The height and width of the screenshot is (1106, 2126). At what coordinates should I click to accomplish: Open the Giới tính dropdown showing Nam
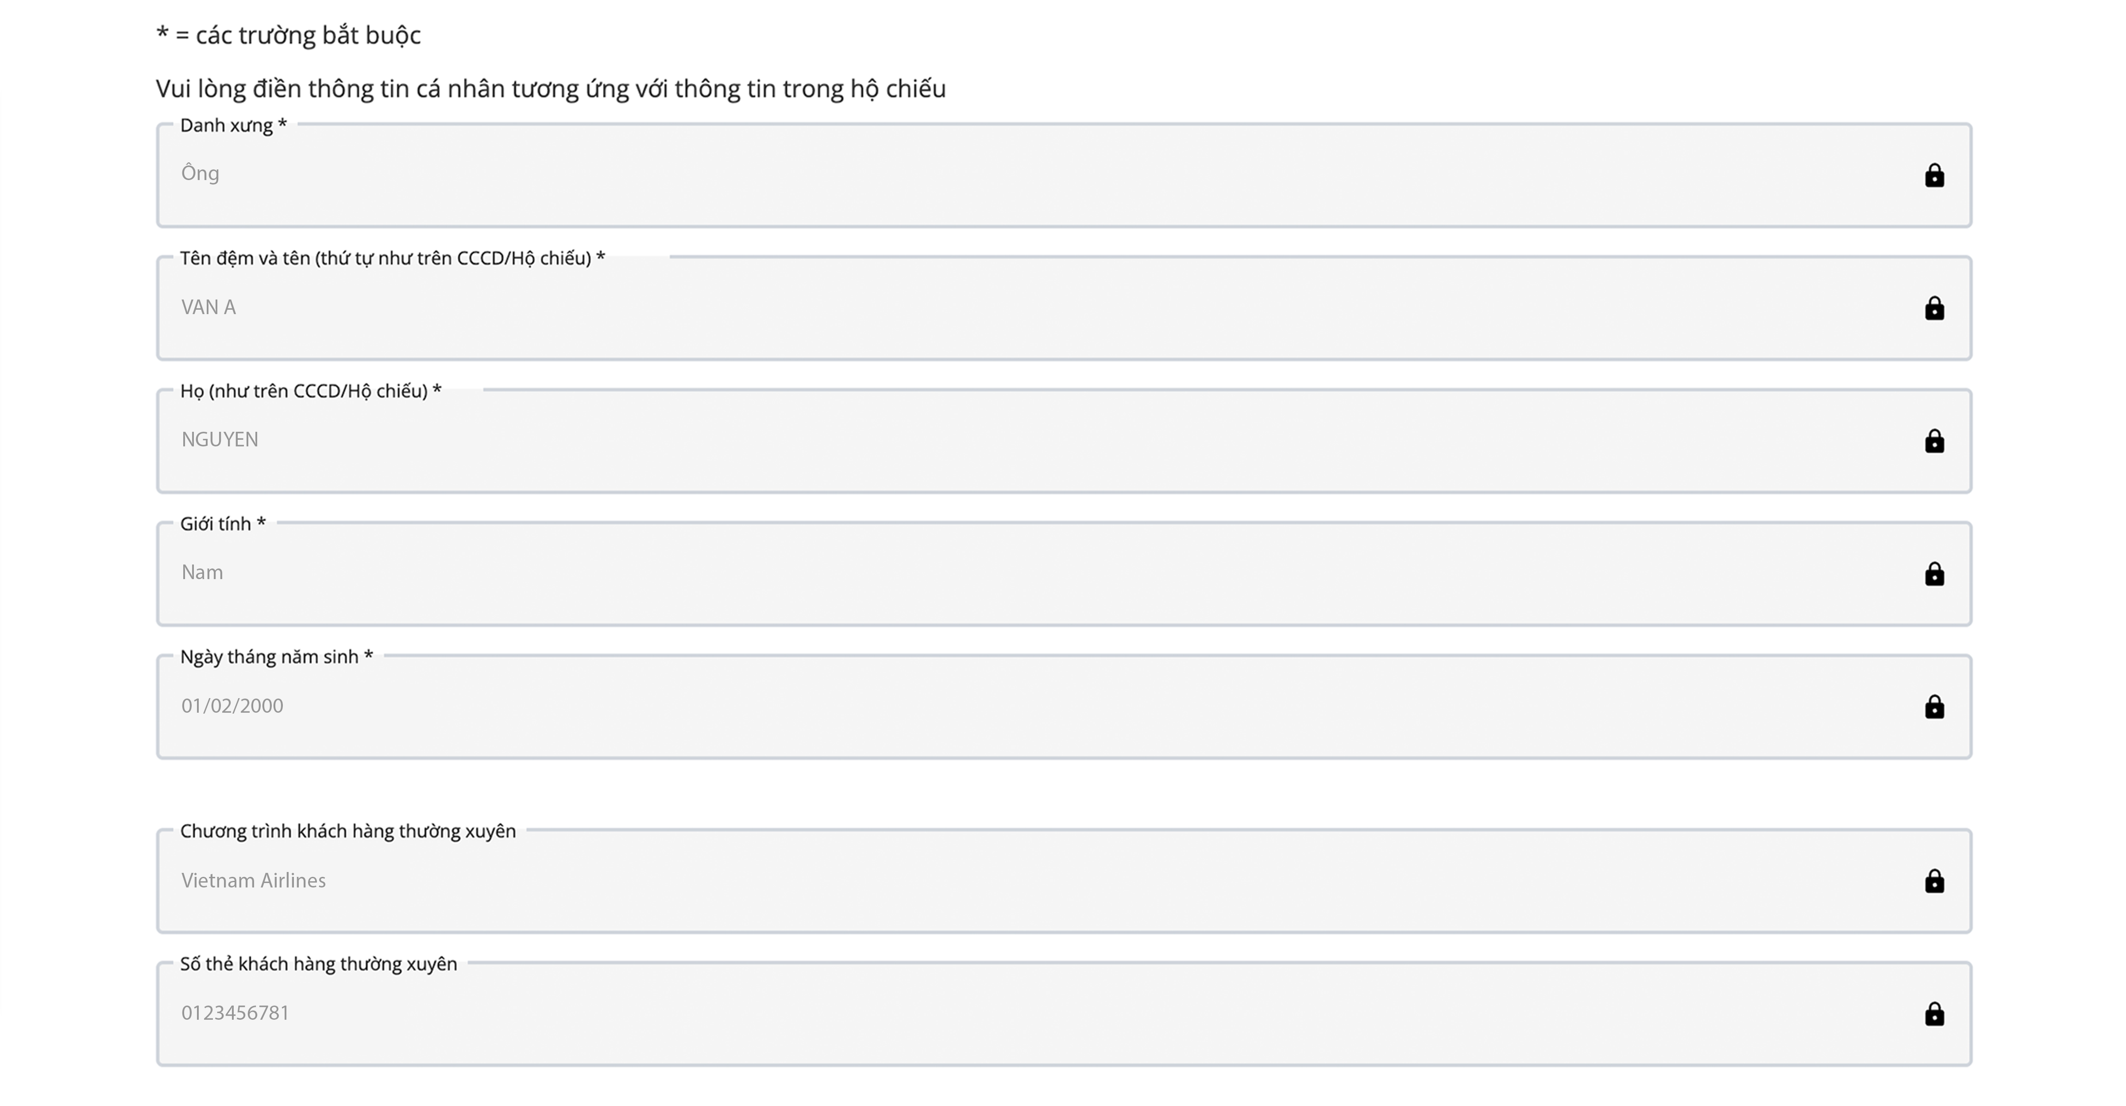pyautogui.click(x=990, y=573)
